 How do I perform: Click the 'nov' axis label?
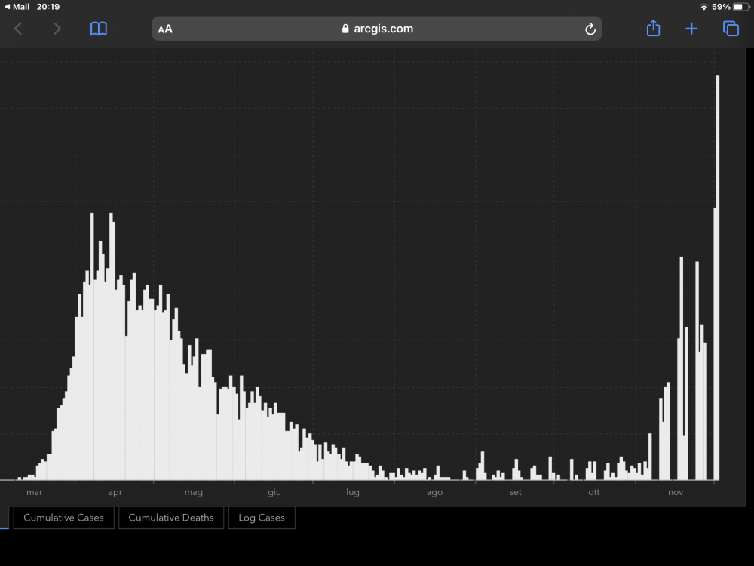coord(675,492)
